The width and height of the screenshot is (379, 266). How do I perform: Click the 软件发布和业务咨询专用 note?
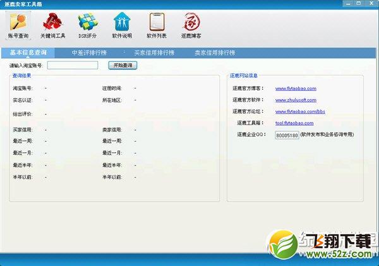pos(327,135)
